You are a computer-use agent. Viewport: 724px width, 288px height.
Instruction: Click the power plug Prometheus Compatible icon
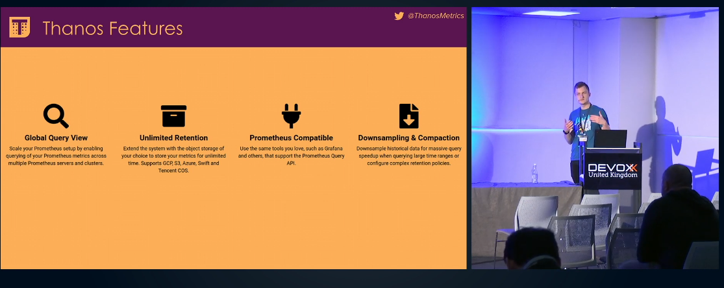pyautogui.click(x=291, y=116)
